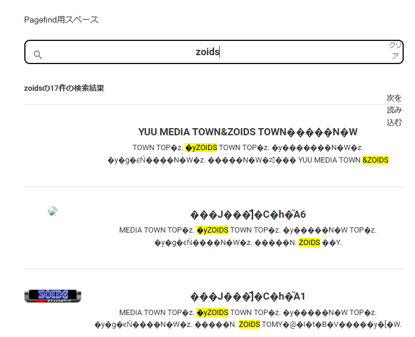Open the garbled result title ending in A1

tap(248, 297)
